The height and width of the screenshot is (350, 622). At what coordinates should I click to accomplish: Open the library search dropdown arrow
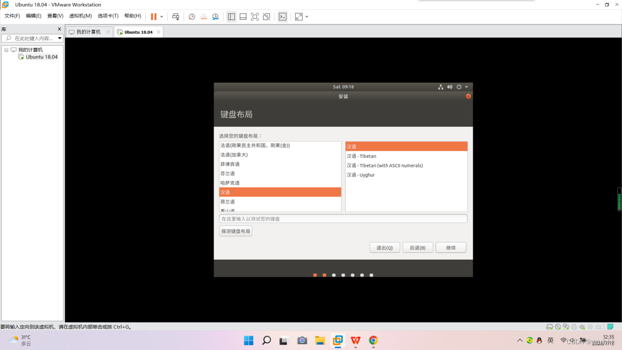click(x=60, y=38)
